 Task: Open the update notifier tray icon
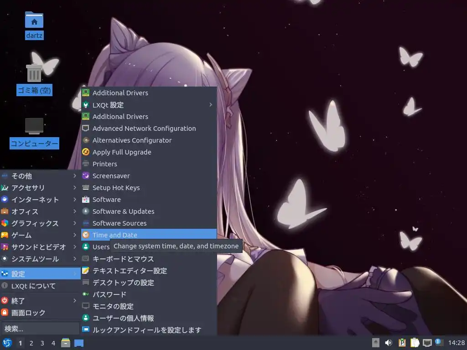(x=439, y=342)
